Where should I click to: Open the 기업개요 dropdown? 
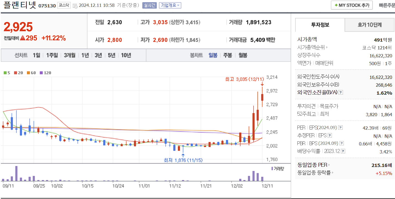(x=170, y=5)
